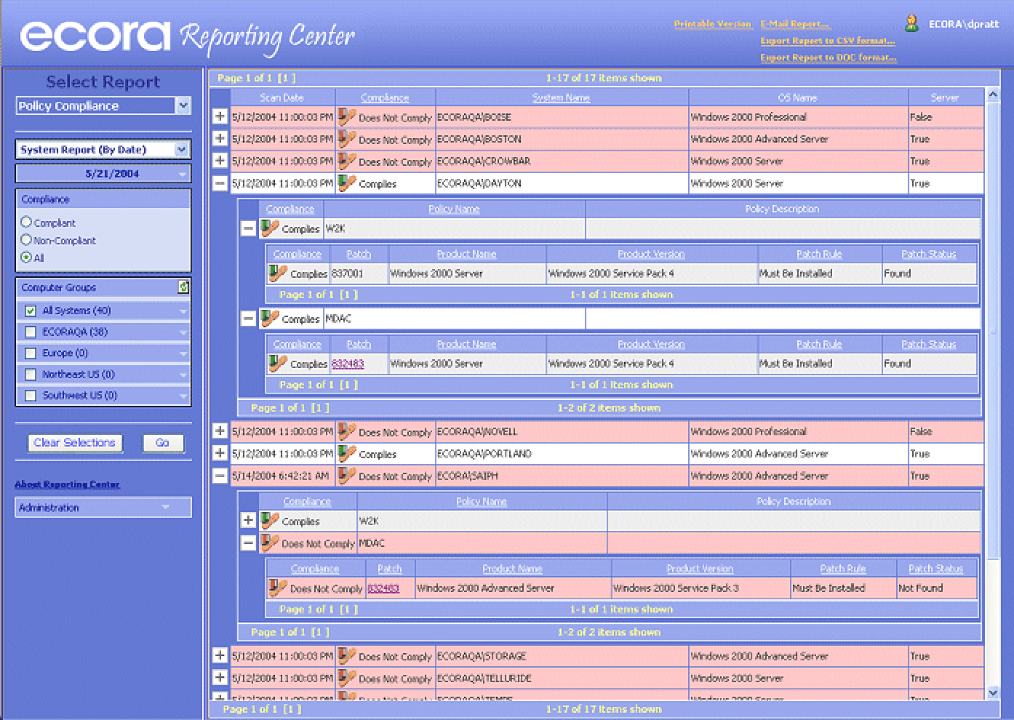Uncheck the All Systems (40) checkbox
This screenshot has height=720, width=1014.
[31, 311]
